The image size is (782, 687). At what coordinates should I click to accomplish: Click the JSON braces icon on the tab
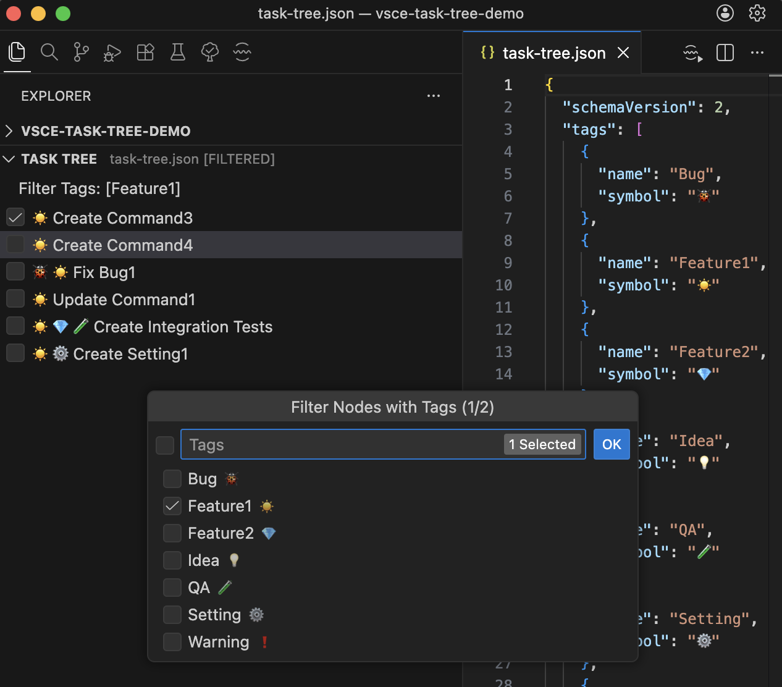[487, 53]
